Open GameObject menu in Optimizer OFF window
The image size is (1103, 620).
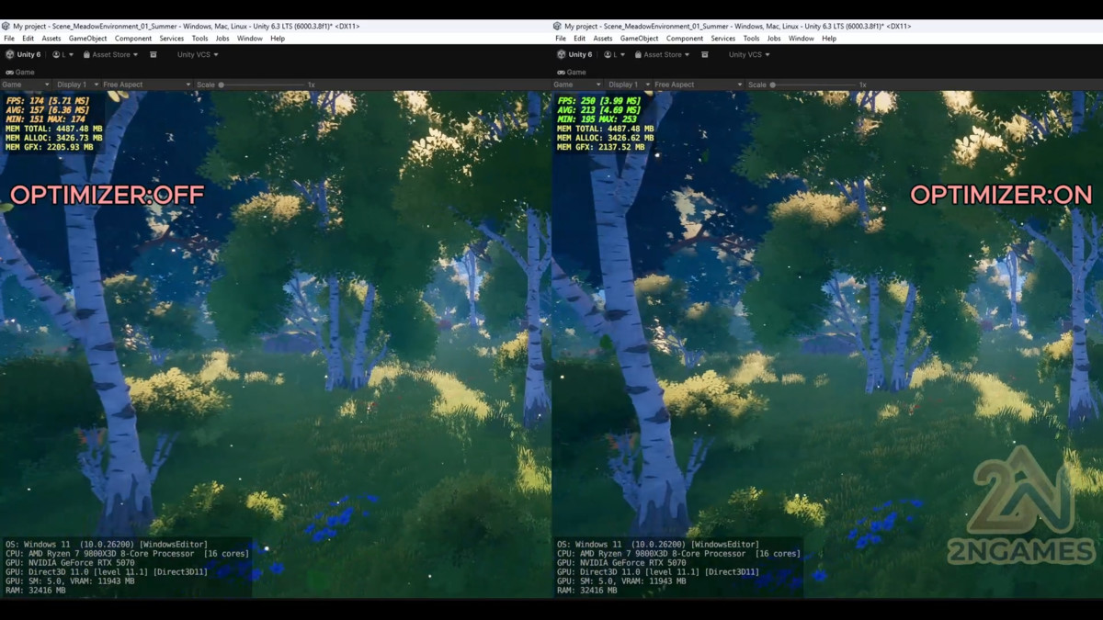(87, 39)
